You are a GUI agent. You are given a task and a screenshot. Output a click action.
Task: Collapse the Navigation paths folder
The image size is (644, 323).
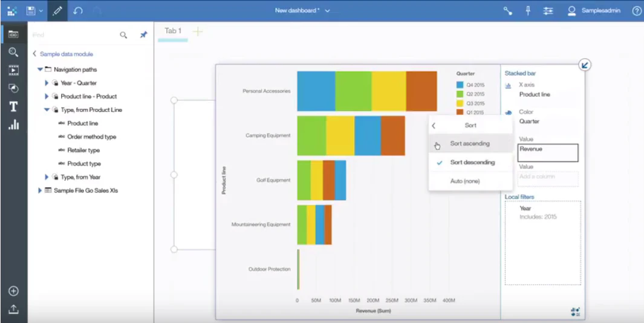(x=41, y=70)
